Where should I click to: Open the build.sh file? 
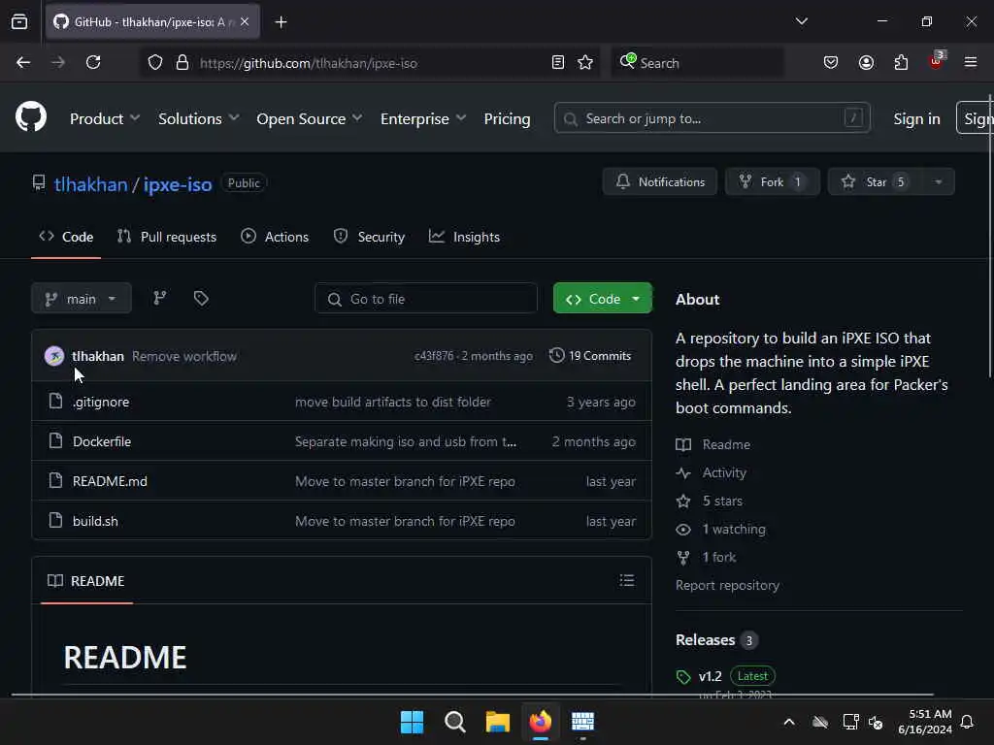[95, 521]
